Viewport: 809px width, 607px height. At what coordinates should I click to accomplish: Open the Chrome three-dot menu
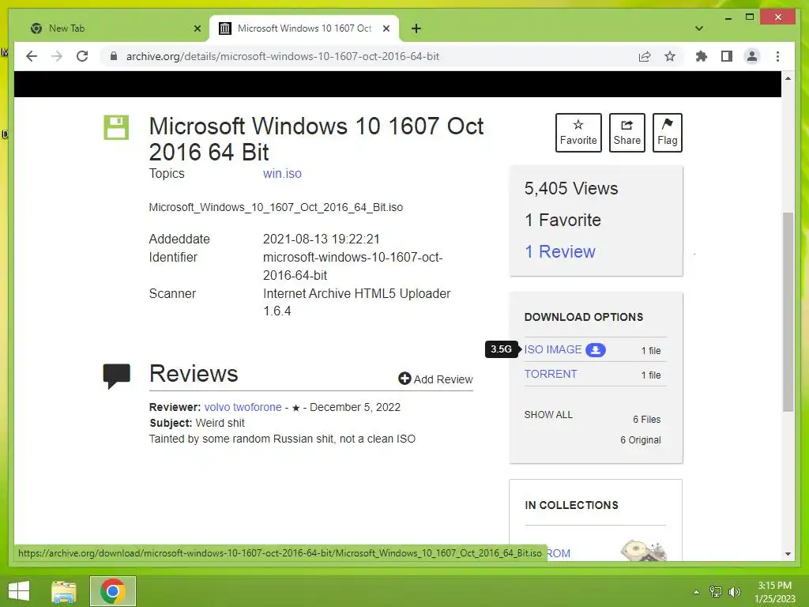point(777,56)
